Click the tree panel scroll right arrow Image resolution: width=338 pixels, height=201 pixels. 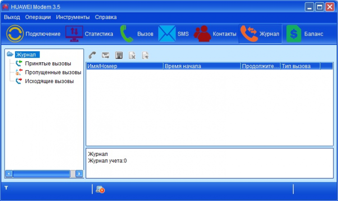point(79,174)
